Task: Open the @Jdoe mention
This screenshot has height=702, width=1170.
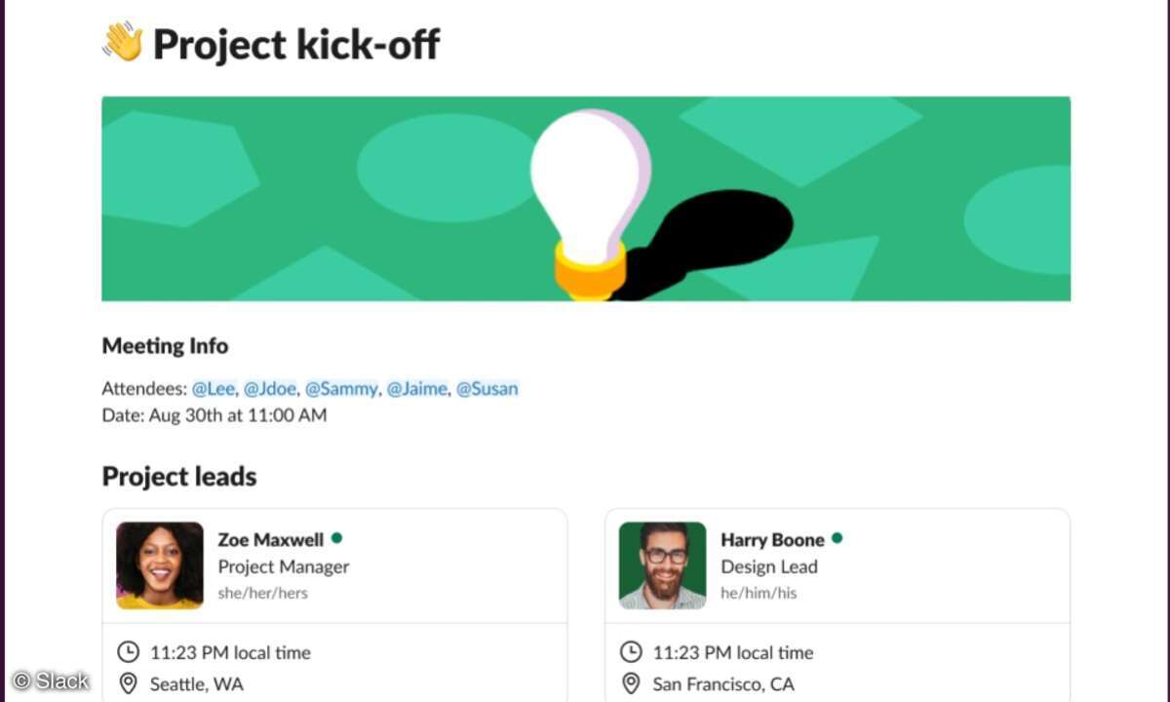Action: pyautogui.click(x=269, y=388)
